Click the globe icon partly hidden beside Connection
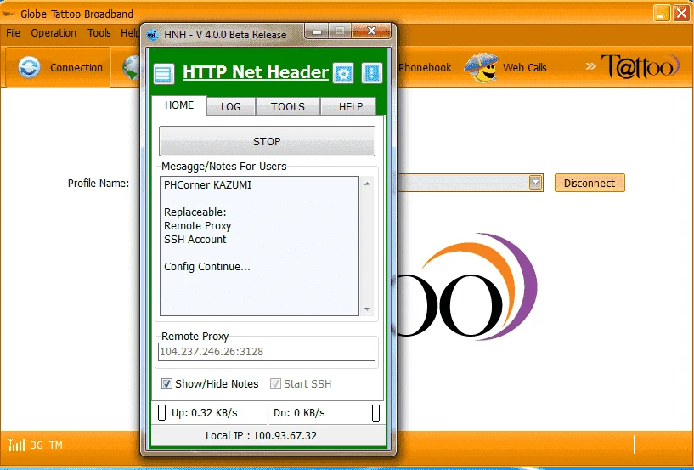The width and height of the screenshot is (694, 470). tap(131, 68)
